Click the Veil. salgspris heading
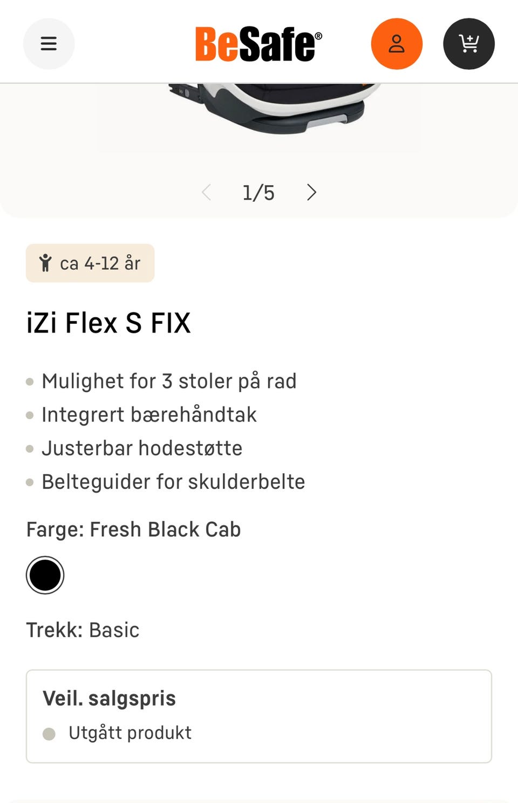Image resolution: width=518 pixels, height=803 pixels. [109, 698]
